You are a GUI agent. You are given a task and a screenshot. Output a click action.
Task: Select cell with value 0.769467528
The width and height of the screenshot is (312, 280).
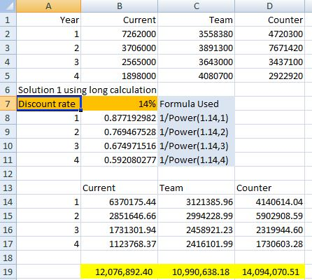(x=120, y=132)
